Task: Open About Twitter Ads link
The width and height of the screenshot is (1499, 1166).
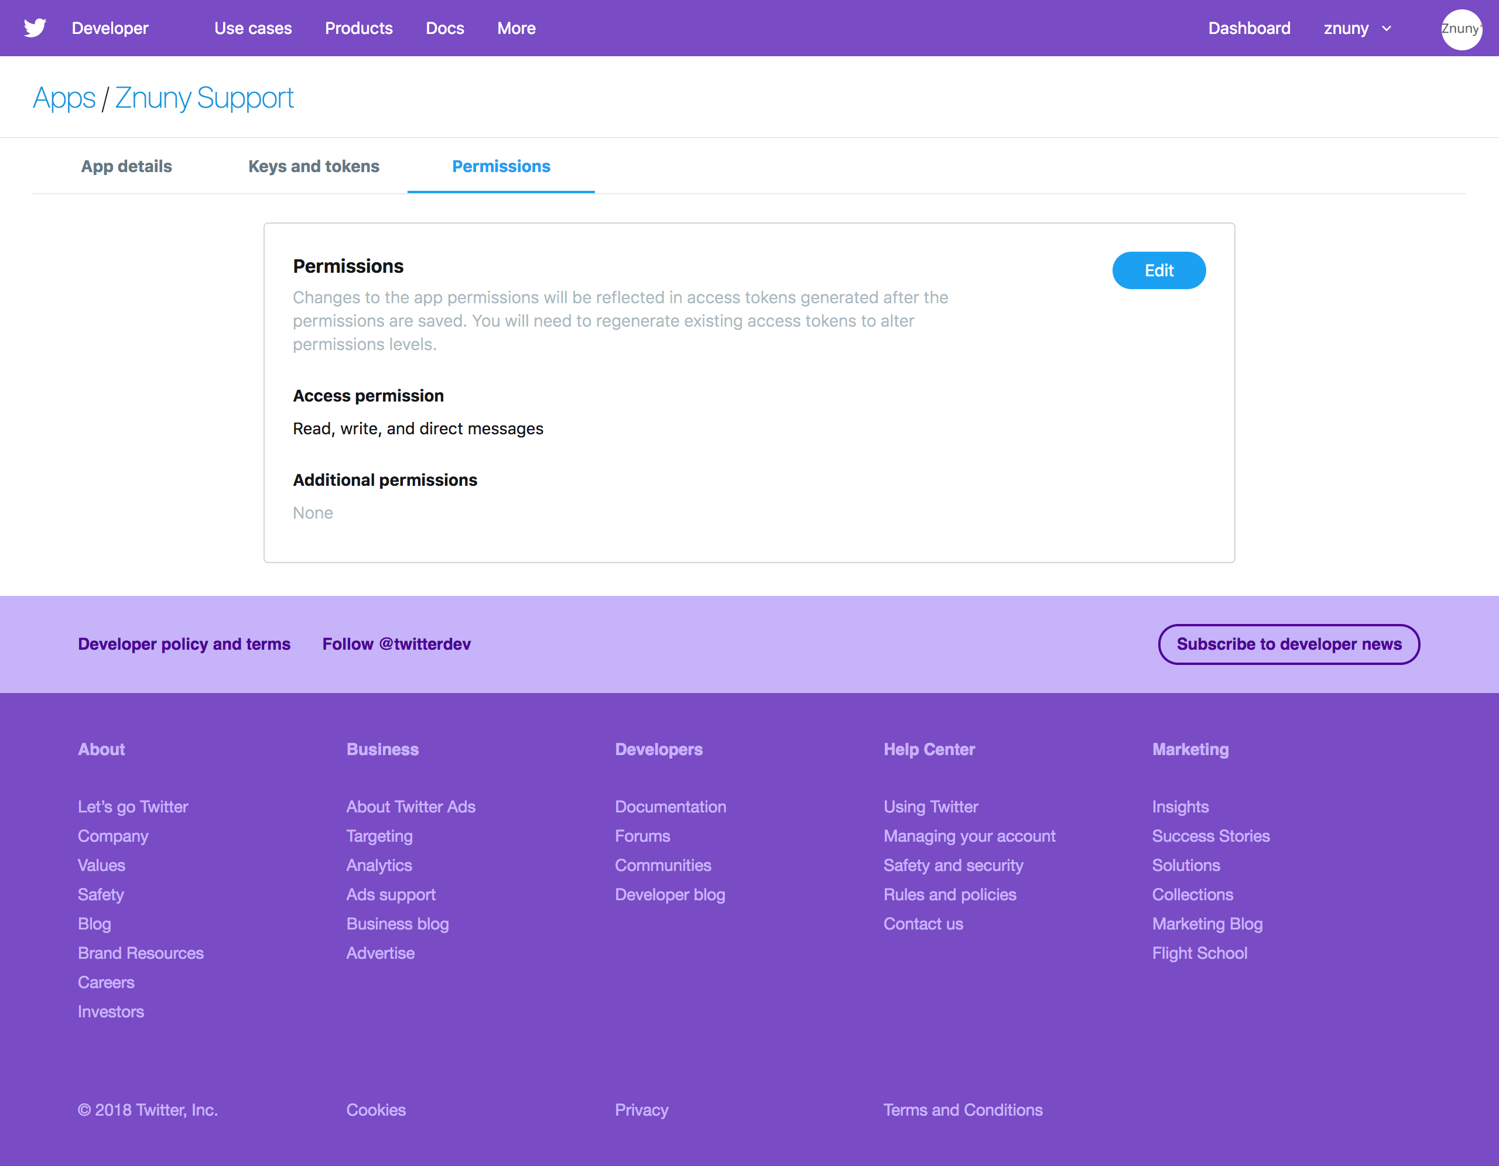Action: pos(410,807)
